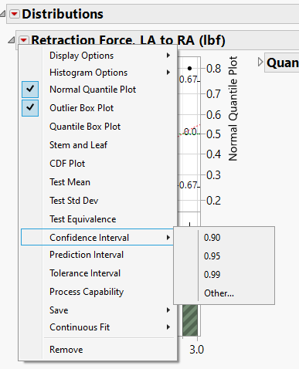Click the Normal Quantile Plot axis label

pyautogui.click(x=233, y=109)
